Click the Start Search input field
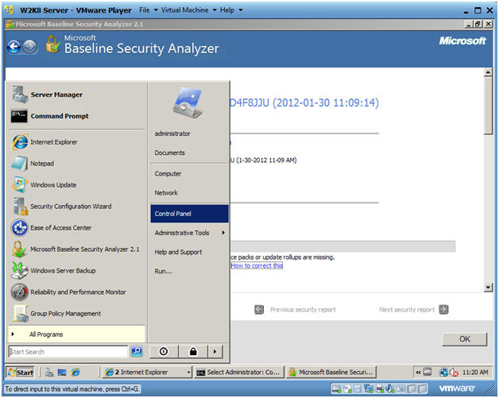The width and height of the screenshot is (499, 398). point(68,352)
